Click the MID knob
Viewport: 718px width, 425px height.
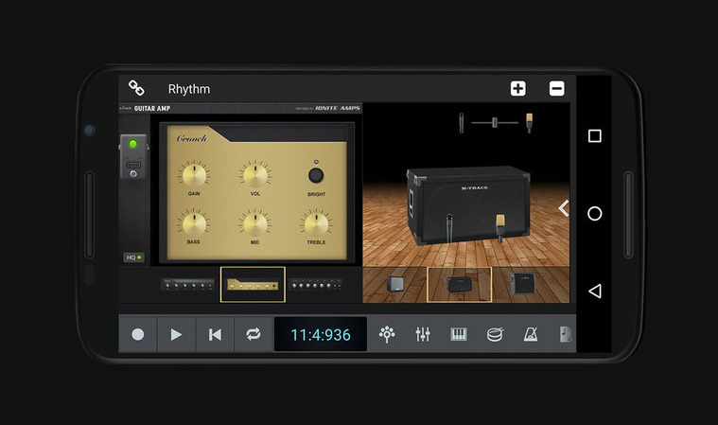[255, 223]
